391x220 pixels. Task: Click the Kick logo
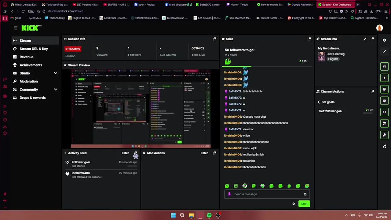click(x=31, y=28)
